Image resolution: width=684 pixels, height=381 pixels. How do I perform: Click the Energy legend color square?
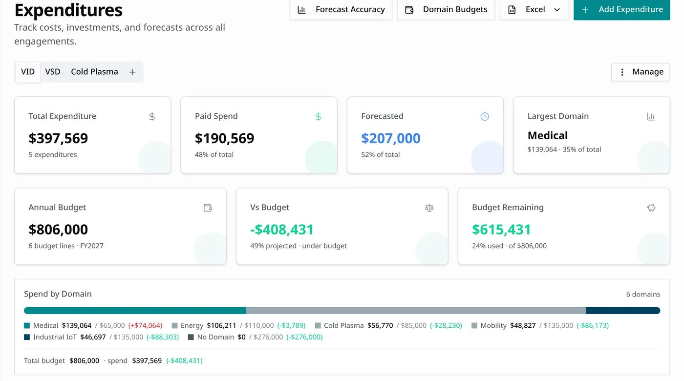[x=174, y=326]
